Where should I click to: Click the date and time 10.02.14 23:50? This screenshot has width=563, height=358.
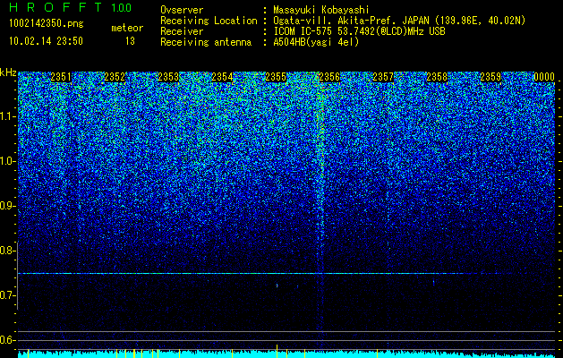[x=46, y=41]
